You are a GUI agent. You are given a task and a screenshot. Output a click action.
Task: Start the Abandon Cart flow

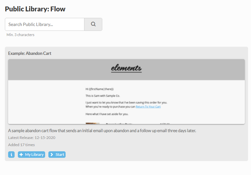coord(57,155)
